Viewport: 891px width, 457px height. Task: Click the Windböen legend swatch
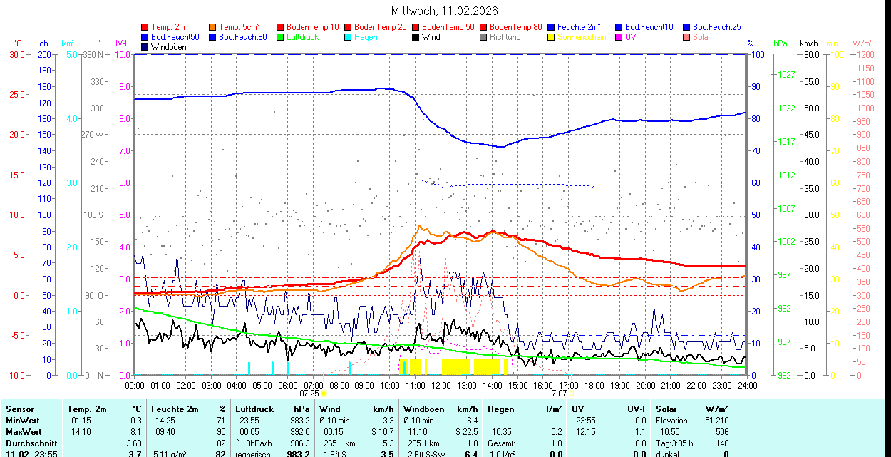[145, 47]
